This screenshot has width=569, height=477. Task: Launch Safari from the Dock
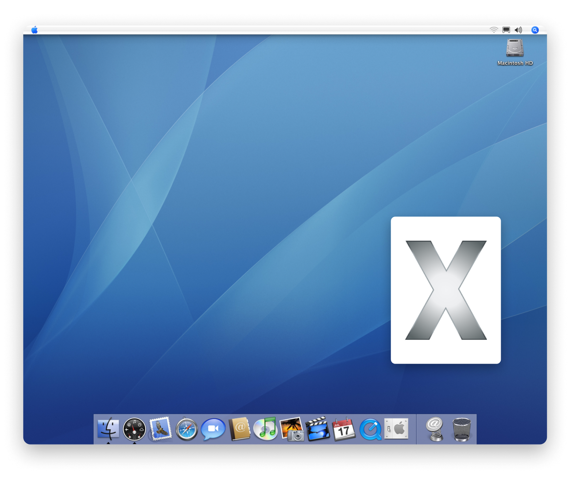(x=187, y=429)
